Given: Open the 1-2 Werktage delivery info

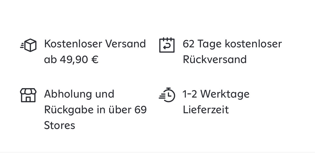Looking at the screenshot, I should tap(216, 94).
